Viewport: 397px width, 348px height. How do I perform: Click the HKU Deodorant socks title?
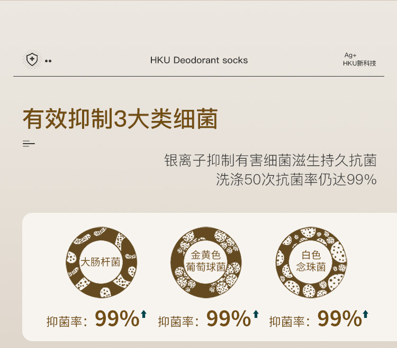199,60
